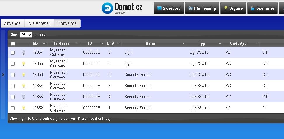The image size is (284, 139).
Task: Switch to the Använda tab
Action: 13,23
